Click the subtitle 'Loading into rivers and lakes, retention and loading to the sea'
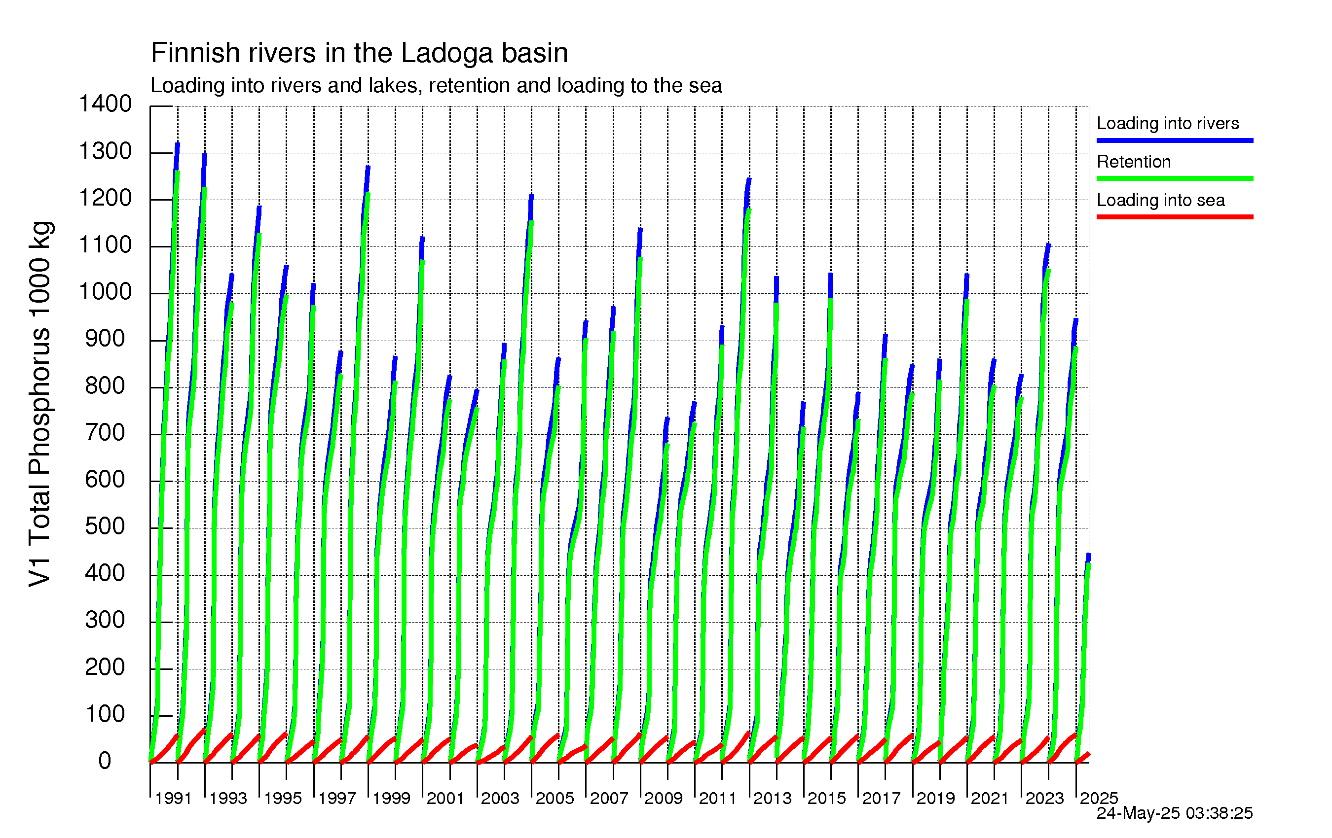1332x838 pixels. 437,86
